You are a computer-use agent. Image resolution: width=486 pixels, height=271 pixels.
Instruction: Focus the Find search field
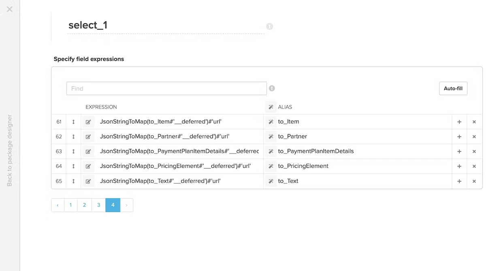coord(166,88)
